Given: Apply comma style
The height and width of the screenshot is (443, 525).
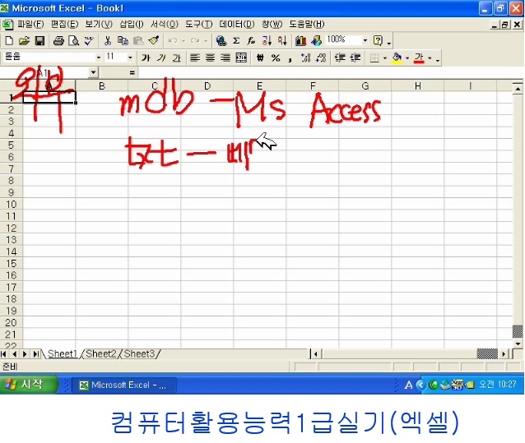Looking at the screenshot, I should [x=290, y=58].
